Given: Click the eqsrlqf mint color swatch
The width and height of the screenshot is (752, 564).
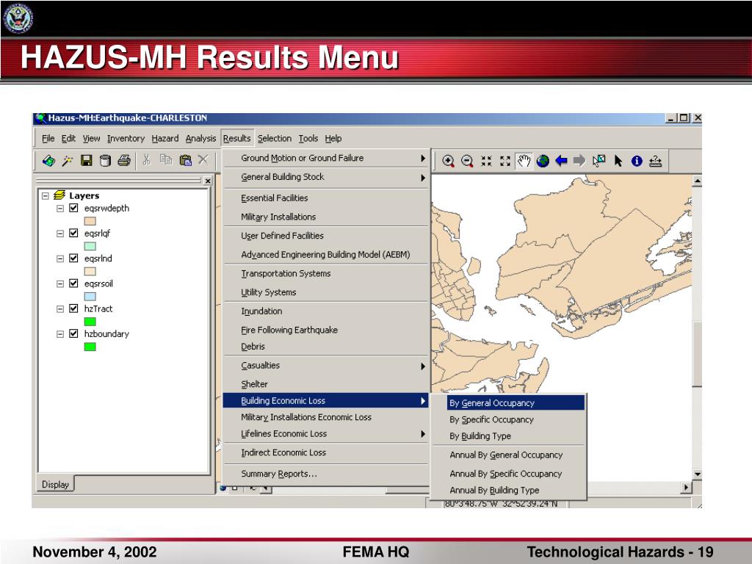Looking at the screenshot, I should pyautogui.click(x=90, y=246).
